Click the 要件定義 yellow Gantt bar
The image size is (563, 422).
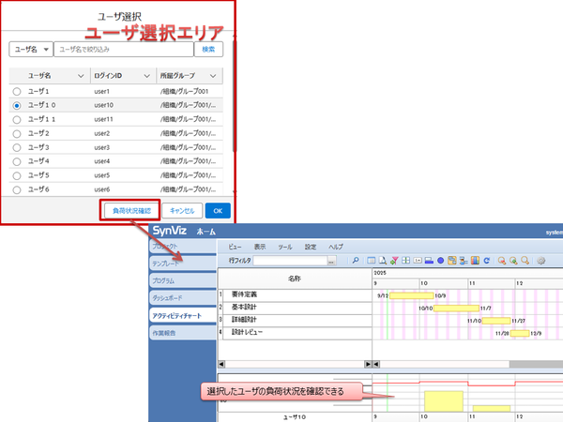[412, 295]
